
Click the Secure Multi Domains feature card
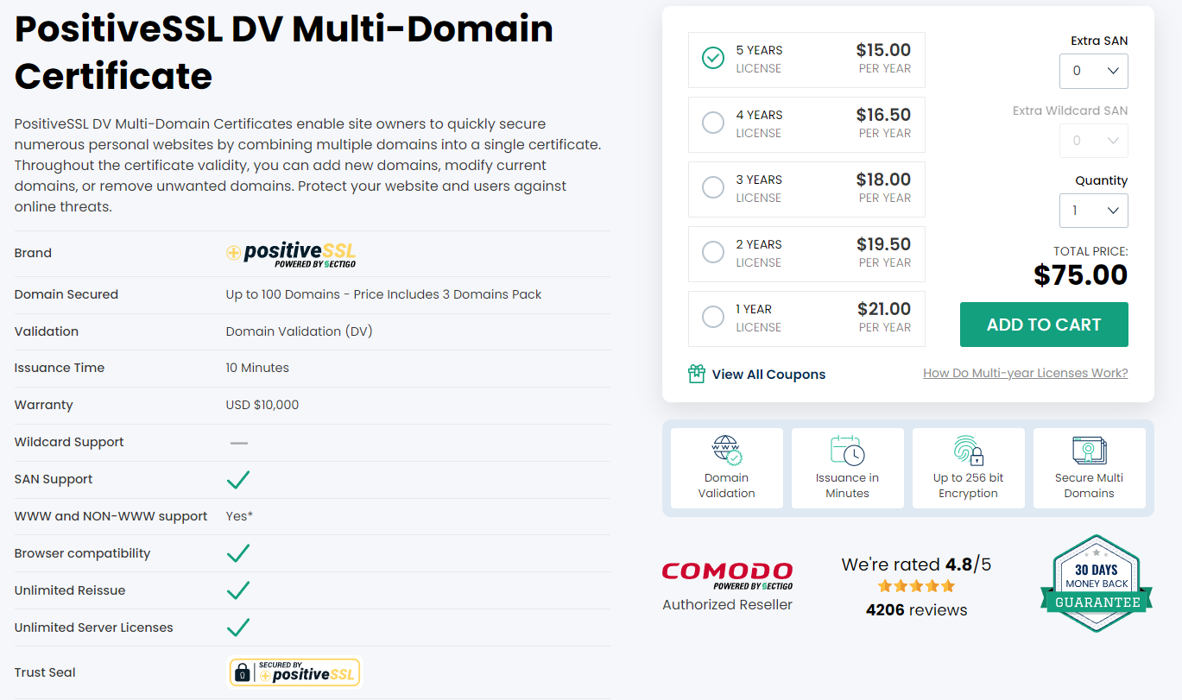tap(1090, 468)
